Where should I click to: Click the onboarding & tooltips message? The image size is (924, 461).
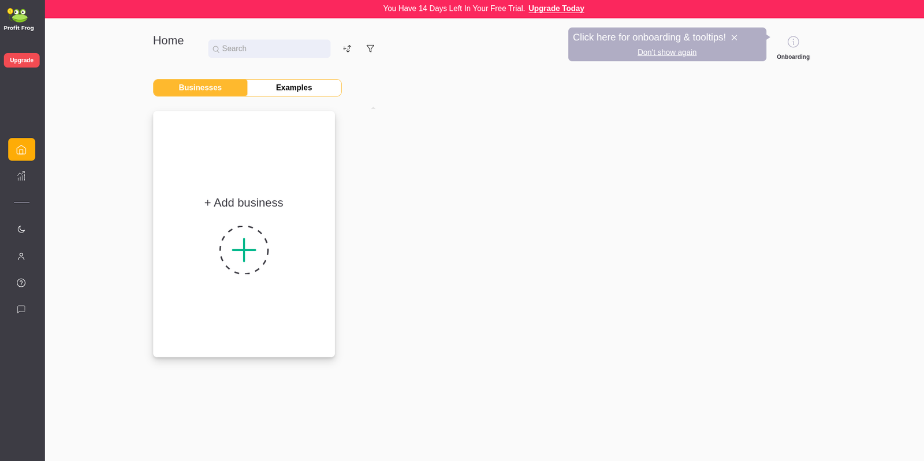649,38
